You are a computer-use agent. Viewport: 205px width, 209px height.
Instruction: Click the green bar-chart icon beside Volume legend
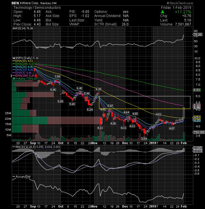14,78
